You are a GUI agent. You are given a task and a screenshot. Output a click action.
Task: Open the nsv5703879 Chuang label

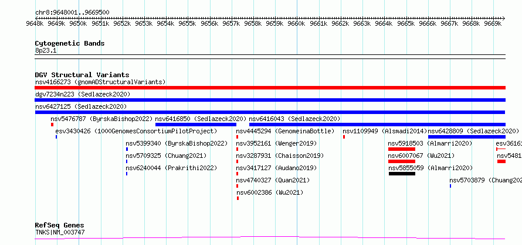486,180
